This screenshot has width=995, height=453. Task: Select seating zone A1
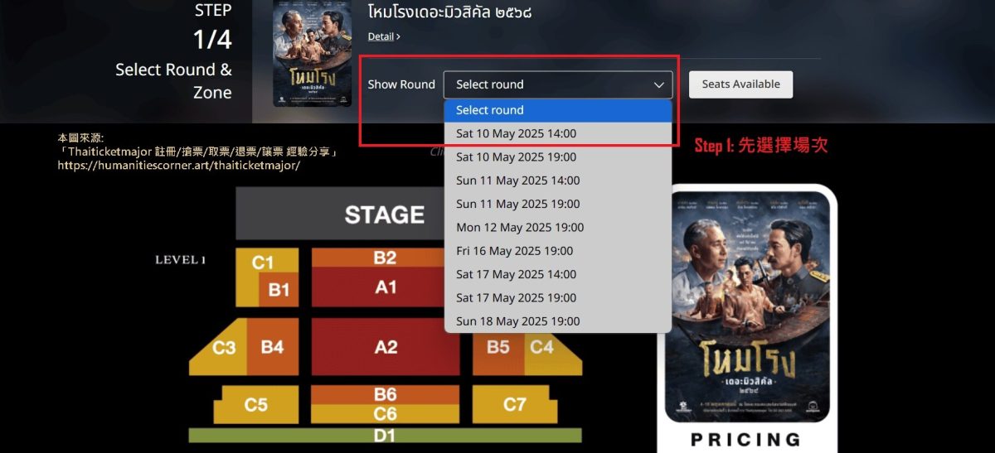(x=386, y=287)
